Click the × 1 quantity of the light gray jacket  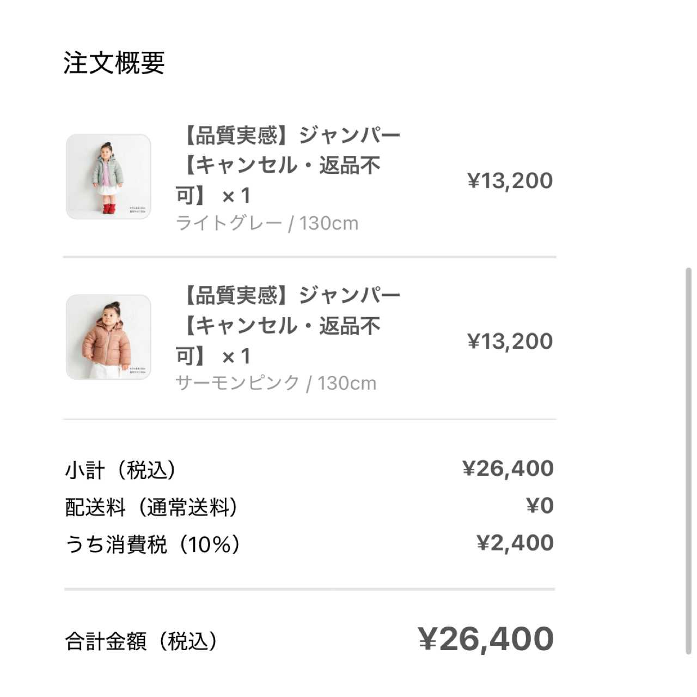pos(236,195)
